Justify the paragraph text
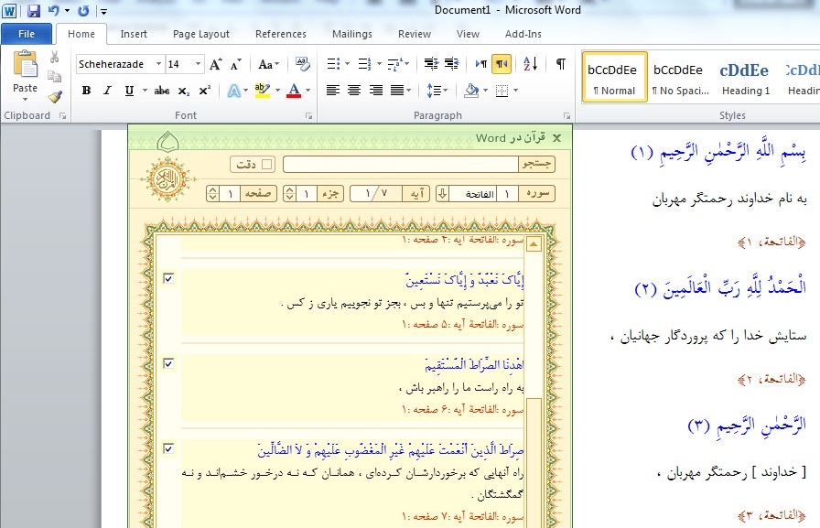 pyautogui.click(x=397, y=91)
